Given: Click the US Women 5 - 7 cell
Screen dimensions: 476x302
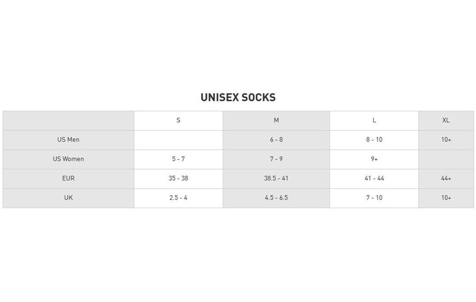Looking at the screenshot, I should (179, 159).
